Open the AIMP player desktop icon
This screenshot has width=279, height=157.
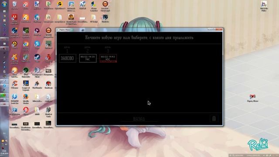pos(14,45)
